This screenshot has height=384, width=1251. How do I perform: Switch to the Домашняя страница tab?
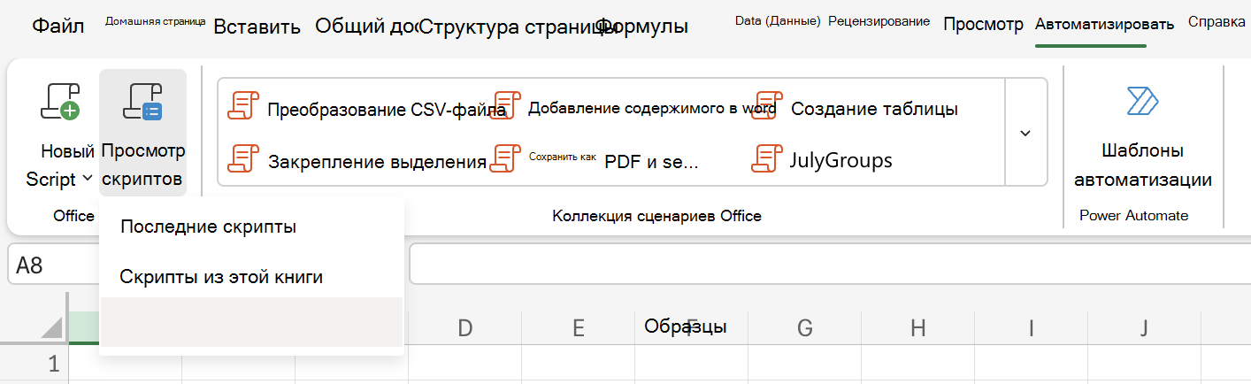[x=155, y=19]
